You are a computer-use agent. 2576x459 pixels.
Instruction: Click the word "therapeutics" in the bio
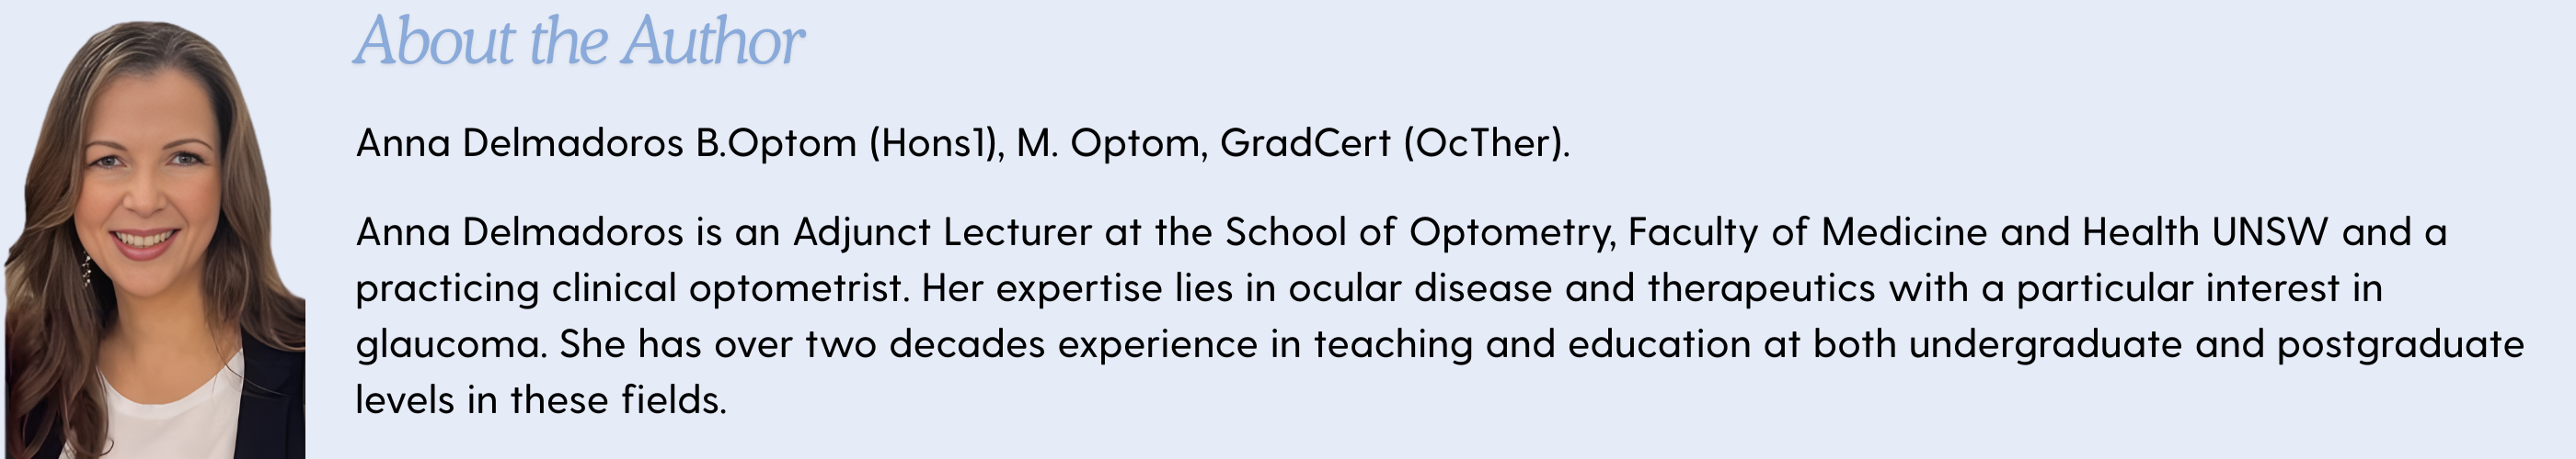1760,289
